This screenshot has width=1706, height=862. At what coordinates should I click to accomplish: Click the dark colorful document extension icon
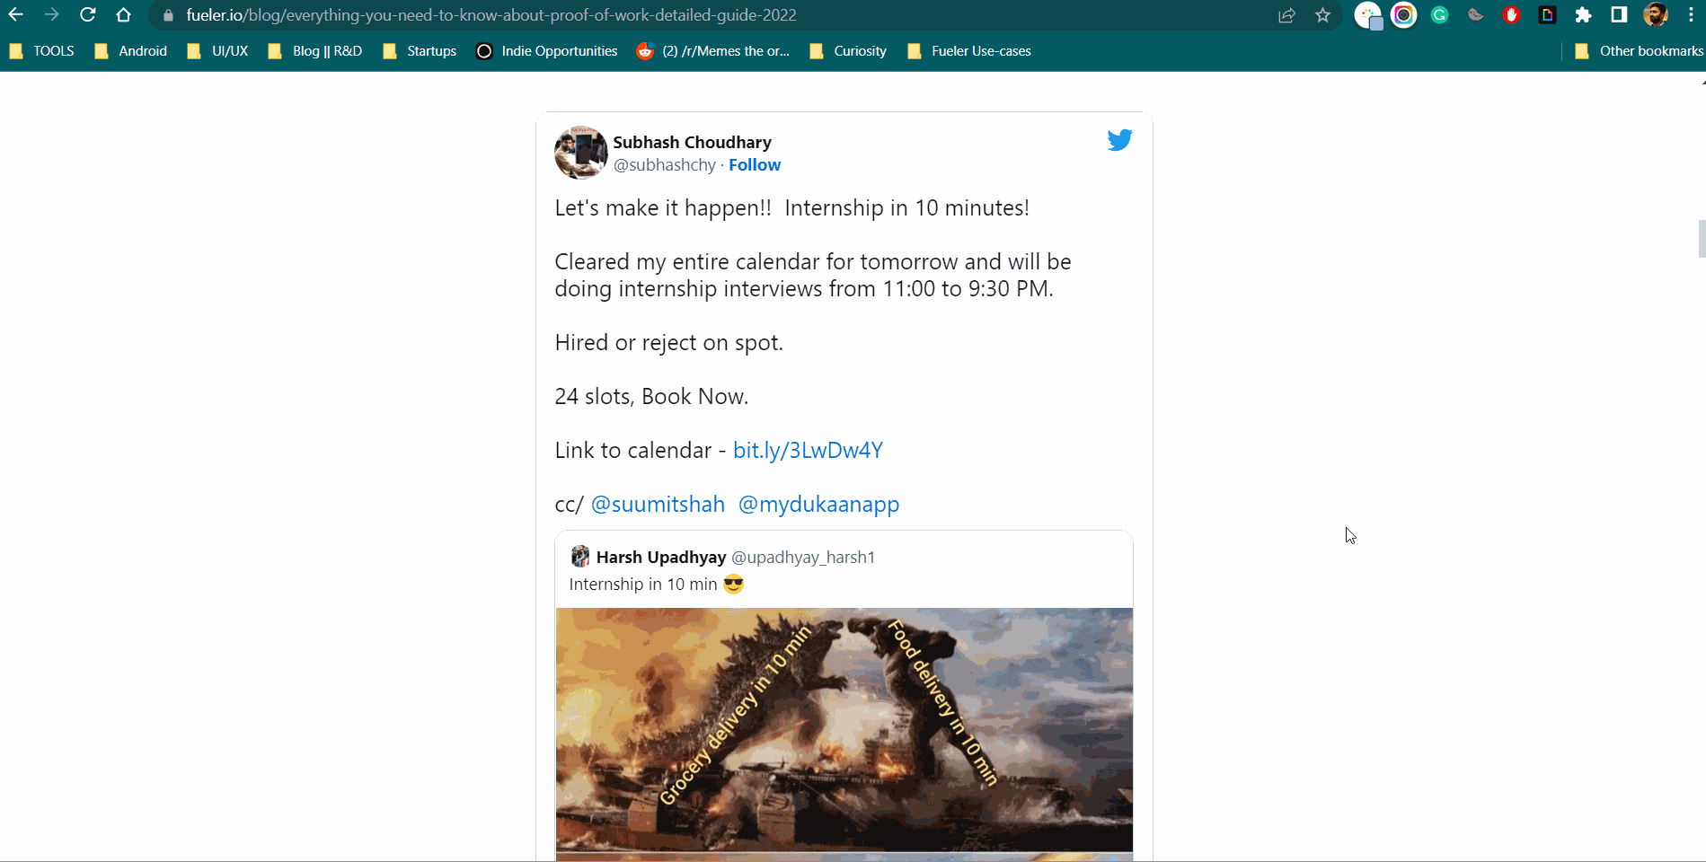(1547, 15)
